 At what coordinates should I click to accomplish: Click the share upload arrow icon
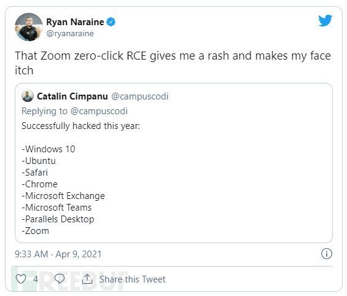87,279
